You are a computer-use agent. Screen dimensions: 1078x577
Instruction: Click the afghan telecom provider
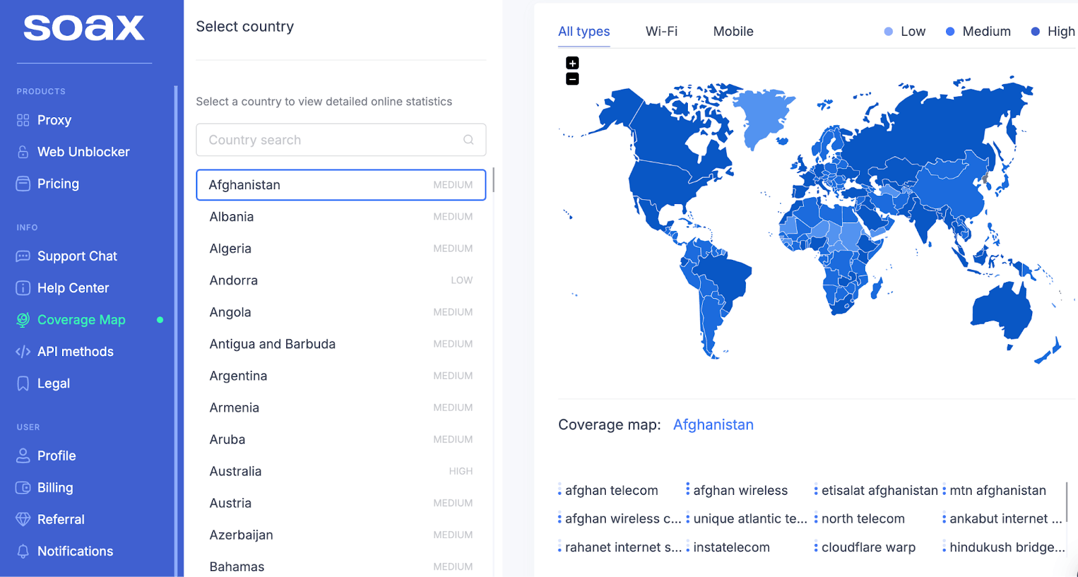click(x=611, y=491)
